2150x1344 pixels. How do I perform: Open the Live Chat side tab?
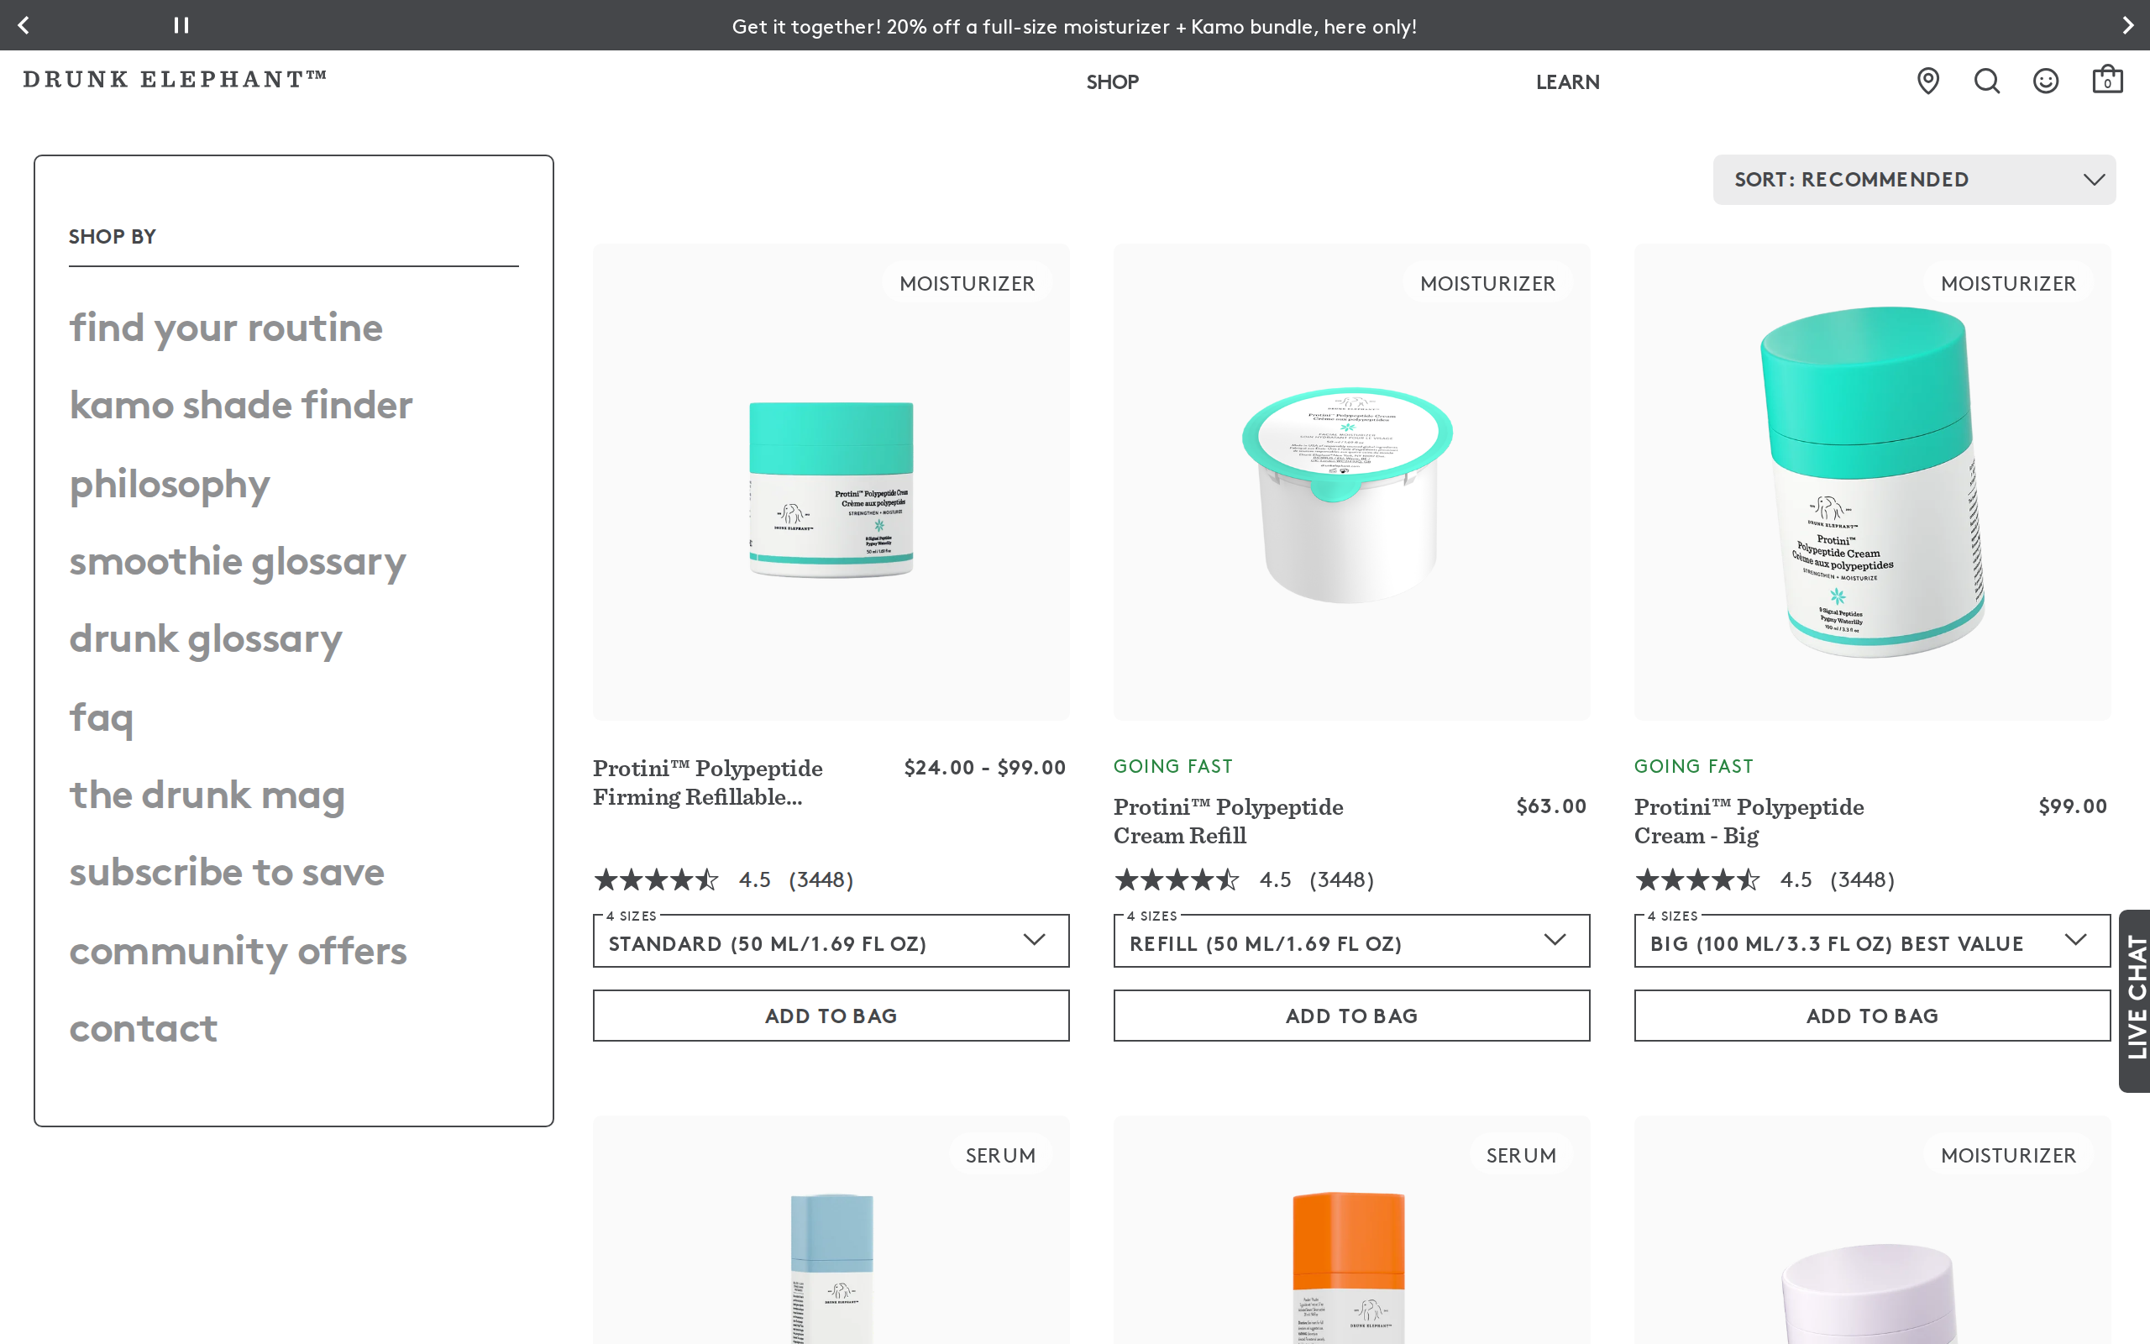coord(2135,1000)
